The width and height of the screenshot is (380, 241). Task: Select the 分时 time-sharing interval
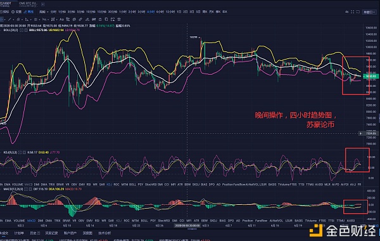53,11
